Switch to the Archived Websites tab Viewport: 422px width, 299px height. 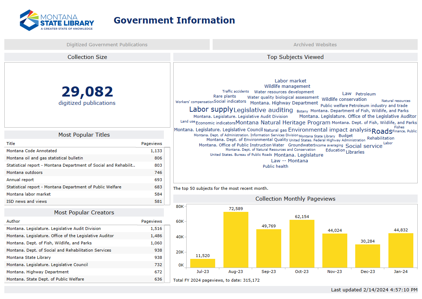[x=314, y=44]
